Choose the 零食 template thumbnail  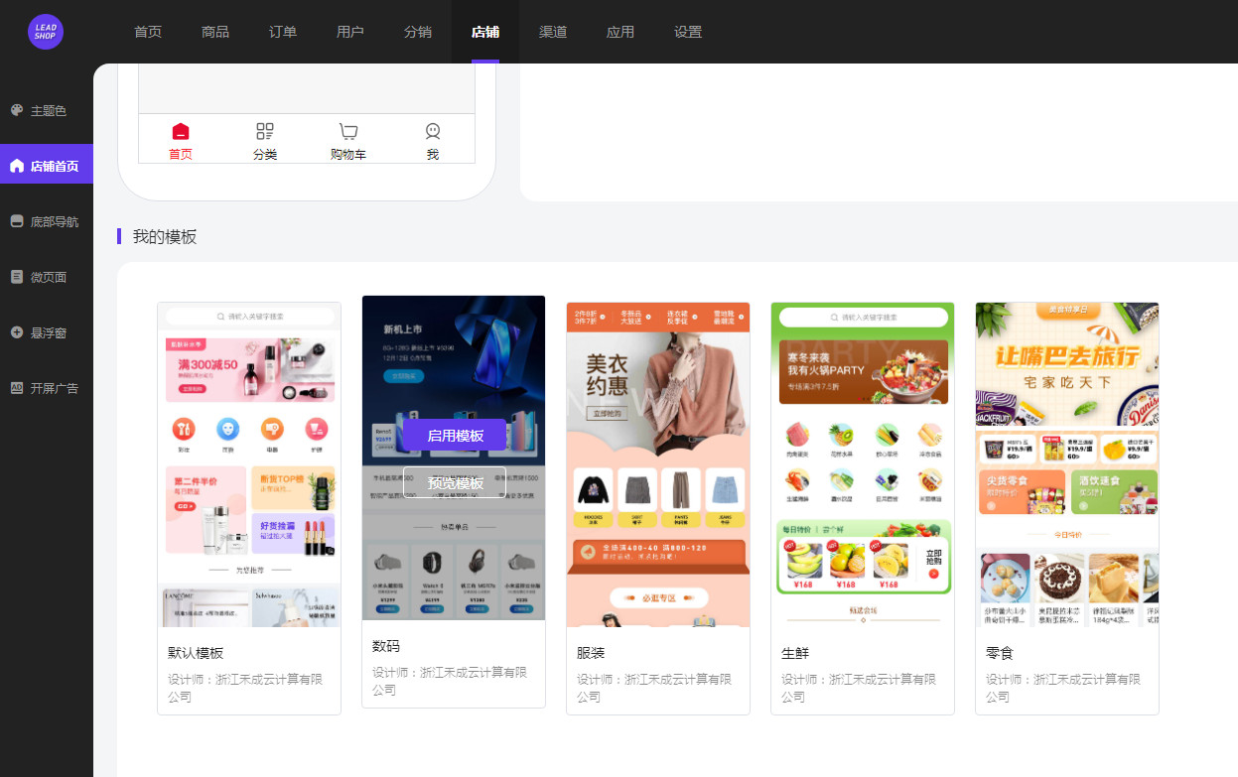(1067, 464)
